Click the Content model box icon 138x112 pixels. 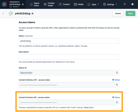[45, 4]
